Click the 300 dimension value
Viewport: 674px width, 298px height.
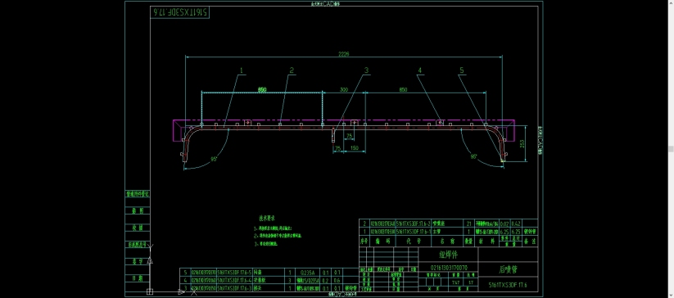point(344,90)
